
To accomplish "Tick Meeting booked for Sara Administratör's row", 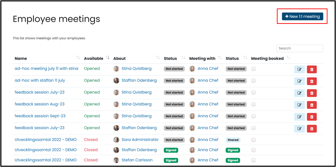I will tap(253, 140).
